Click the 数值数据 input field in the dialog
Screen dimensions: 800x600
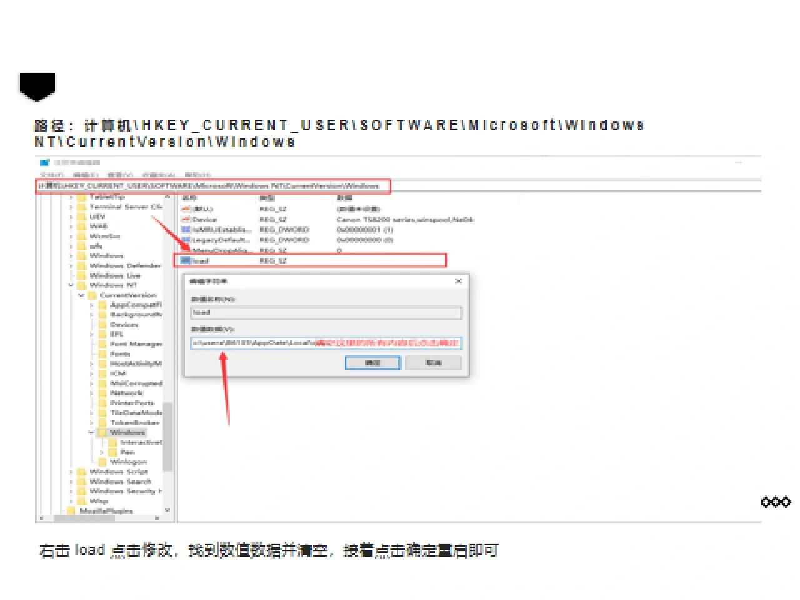tap(326, 342)
